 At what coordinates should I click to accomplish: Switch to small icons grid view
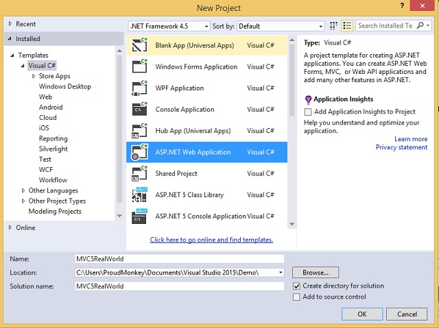(x=333, y=26)
